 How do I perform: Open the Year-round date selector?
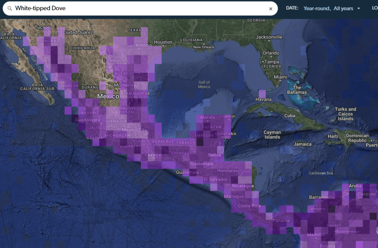point(317,8)
